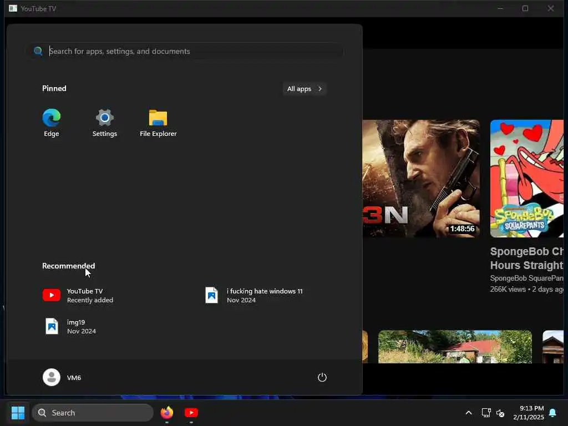Open the house with red roof thumbnail

click(x=455, y=347)
